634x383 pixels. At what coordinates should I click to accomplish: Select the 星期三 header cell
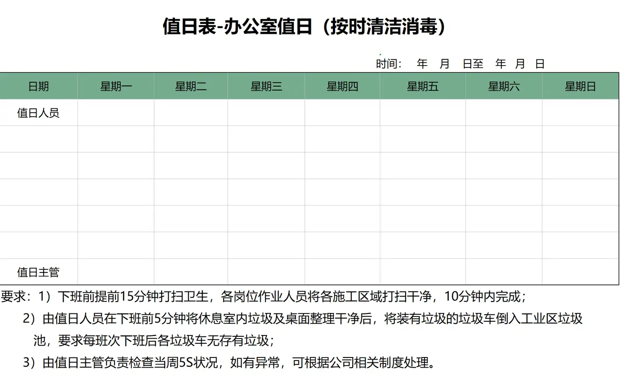pos(266,86)
